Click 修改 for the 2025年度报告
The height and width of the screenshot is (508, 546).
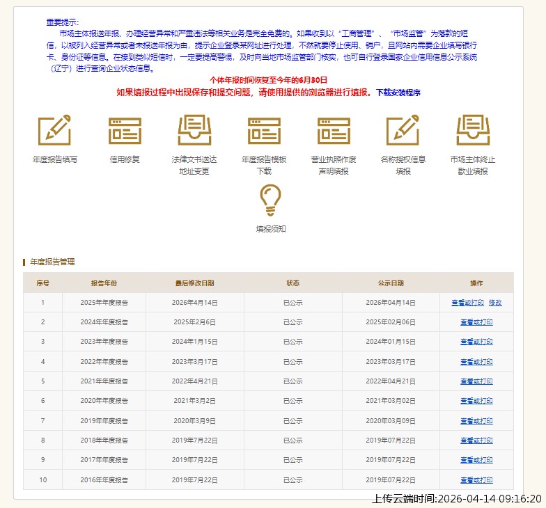click(495, 303)
